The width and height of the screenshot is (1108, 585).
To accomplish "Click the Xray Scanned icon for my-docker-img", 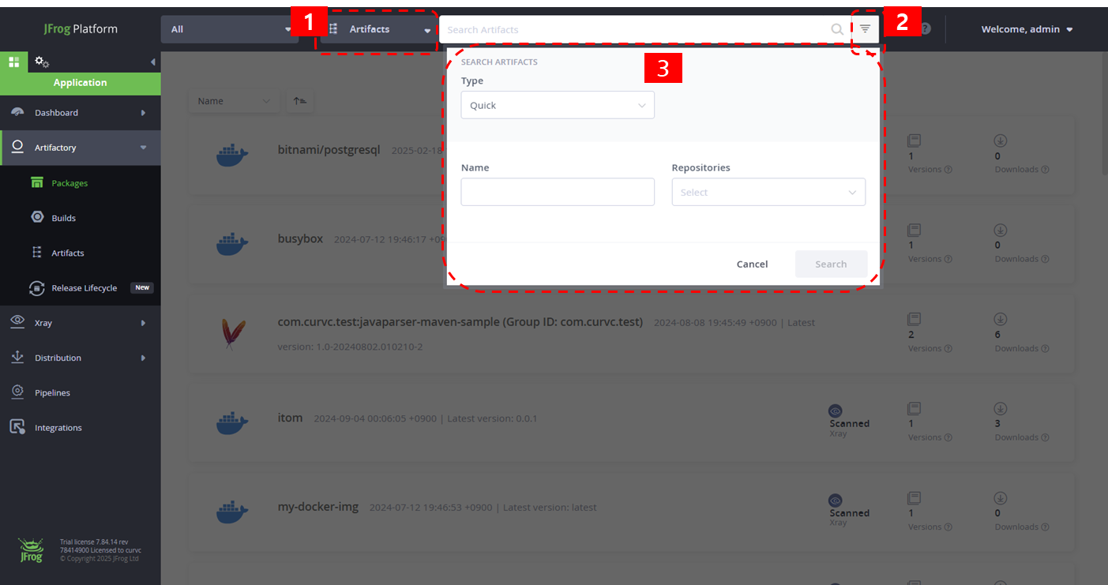I will [836, 500].
